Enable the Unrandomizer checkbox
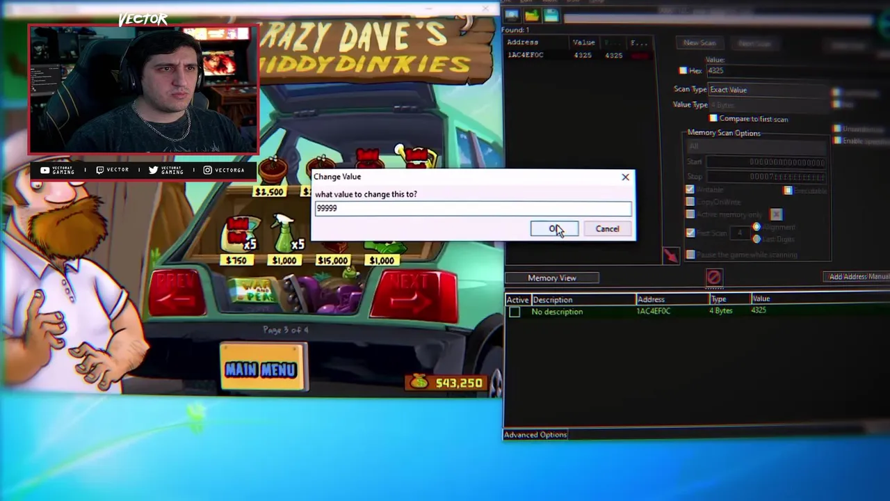The image size is (890, 501). [x=837, y=129]
